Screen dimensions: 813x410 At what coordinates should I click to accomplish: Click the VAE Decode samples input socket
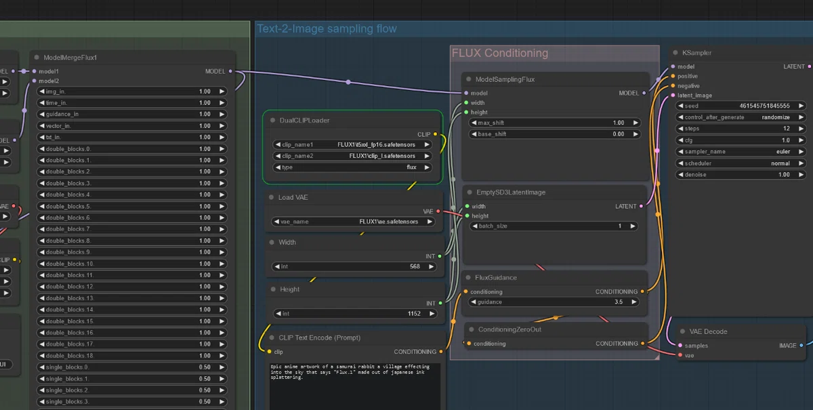point(680,346)
